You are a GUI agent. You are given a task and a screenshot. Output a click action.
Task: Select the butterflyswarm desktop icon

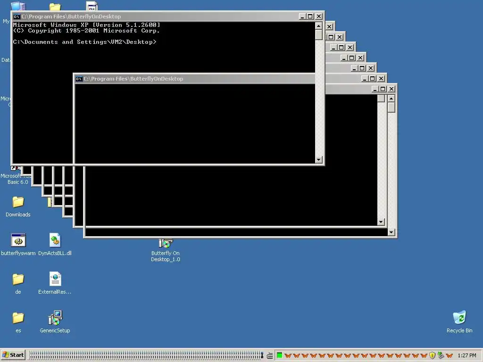tap(18, 240)
